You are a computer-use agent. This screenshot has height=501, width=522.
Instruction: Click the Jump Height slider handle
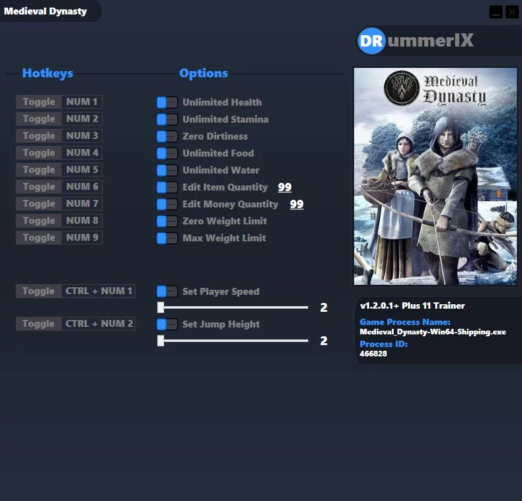[160, 341]
